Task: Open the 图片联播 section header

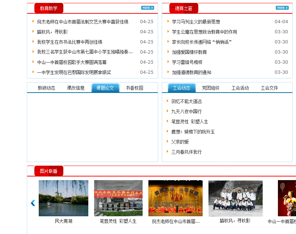Action: coord(48,171)
